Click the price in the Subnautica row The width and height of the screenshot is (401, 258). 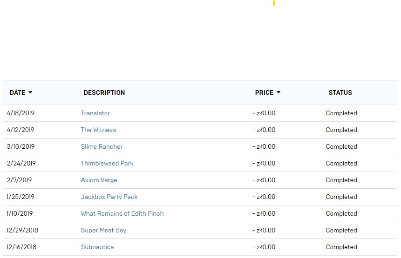coord(264,247)
